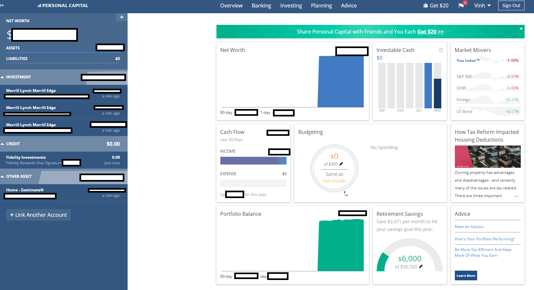Click the You Index row in Market Movers

487,61
